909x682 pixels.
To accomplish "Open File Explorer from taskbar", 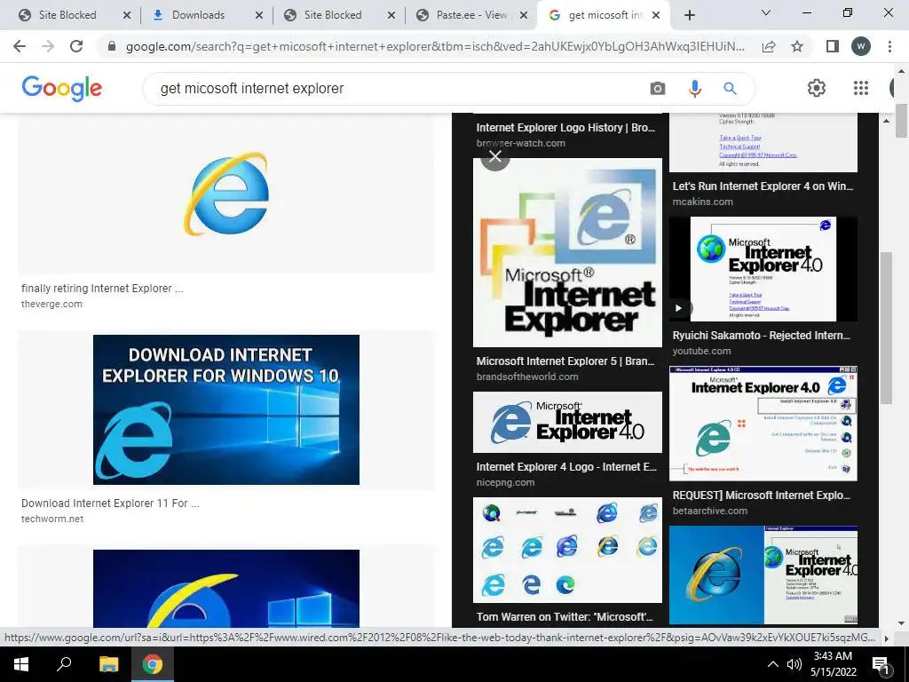I will pyautogui.click(x=108, y=664).
